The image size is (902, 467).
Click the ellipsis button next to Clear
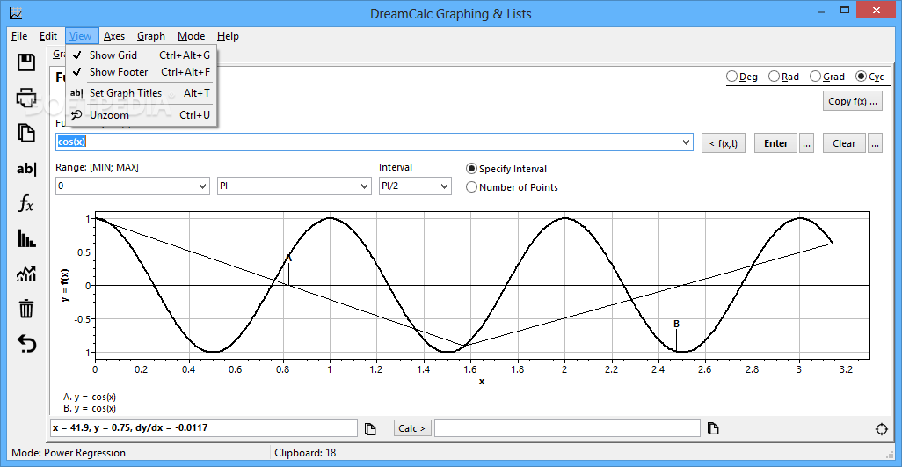875,143
